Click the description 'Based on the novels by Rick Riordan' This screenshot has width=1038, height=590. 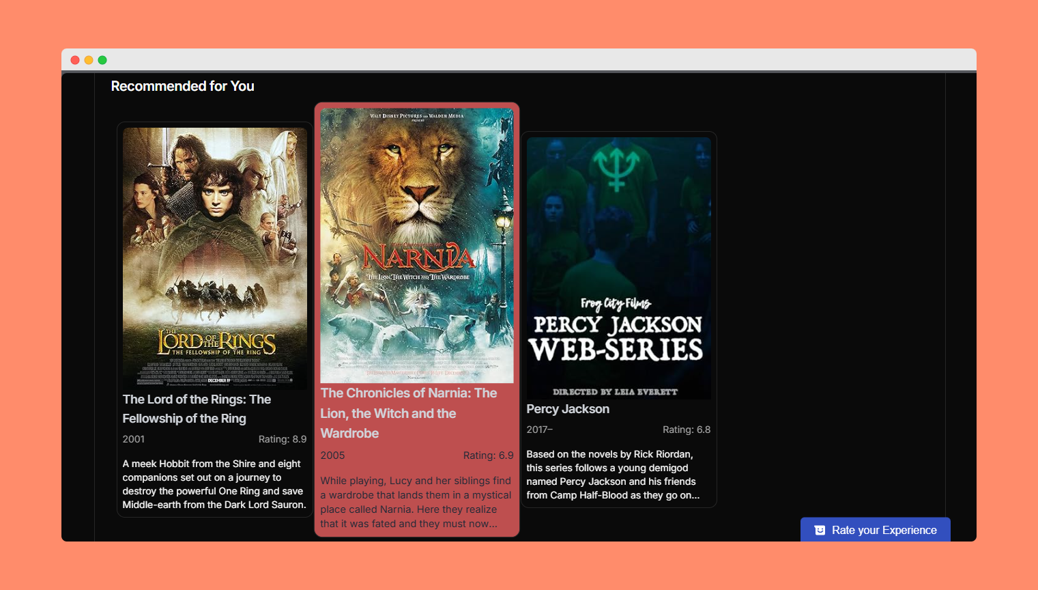click(613, 475)
